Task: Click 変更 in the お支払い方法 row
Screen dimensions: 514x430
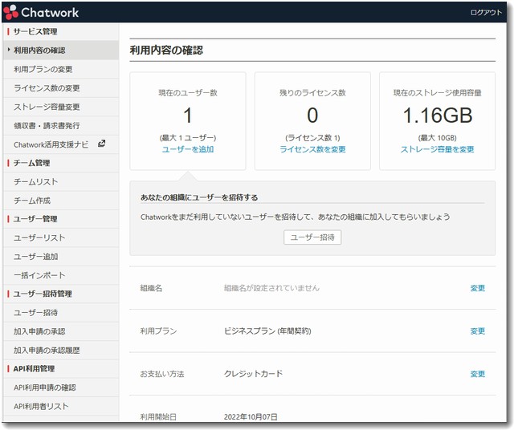Action: 478,374
